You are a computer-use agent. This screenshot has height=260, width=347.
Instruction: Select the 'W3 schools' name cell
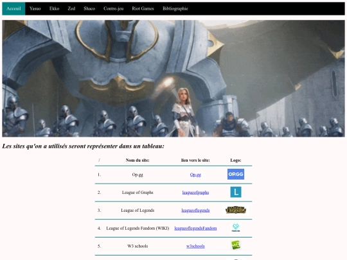138,246
